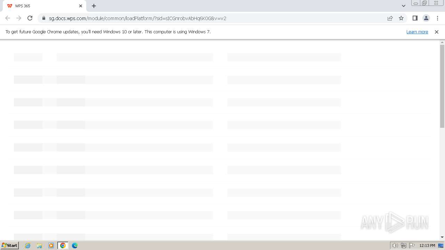Open network status tray icon
445x250 pixels.
(404, 245)
